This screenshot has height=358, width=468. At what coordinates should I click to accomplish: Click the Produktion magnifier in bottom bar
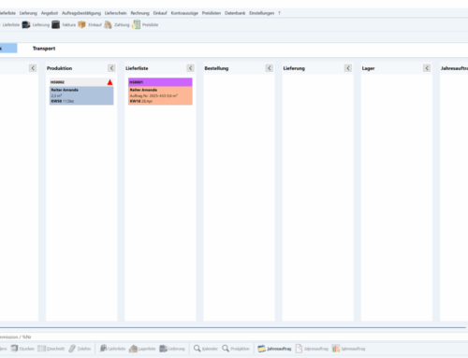226,349
